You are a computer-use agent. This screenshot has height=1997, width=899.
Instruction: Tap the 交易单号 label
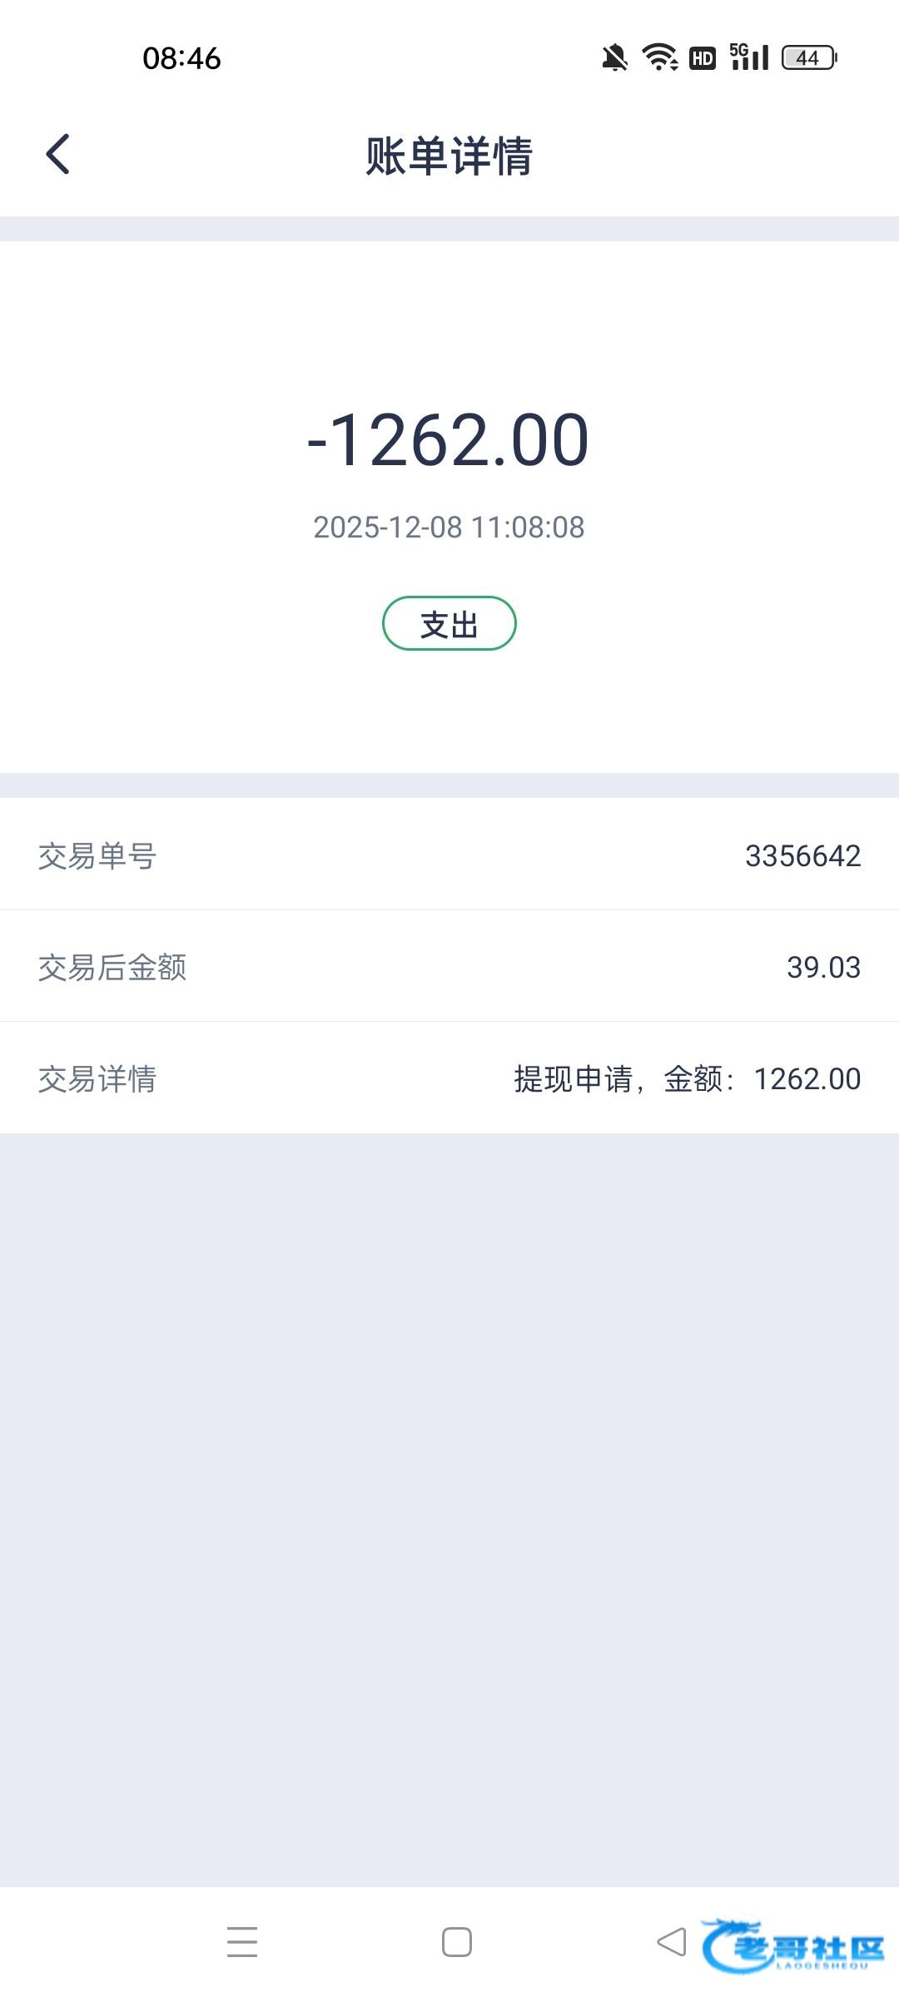coord(97,856)
